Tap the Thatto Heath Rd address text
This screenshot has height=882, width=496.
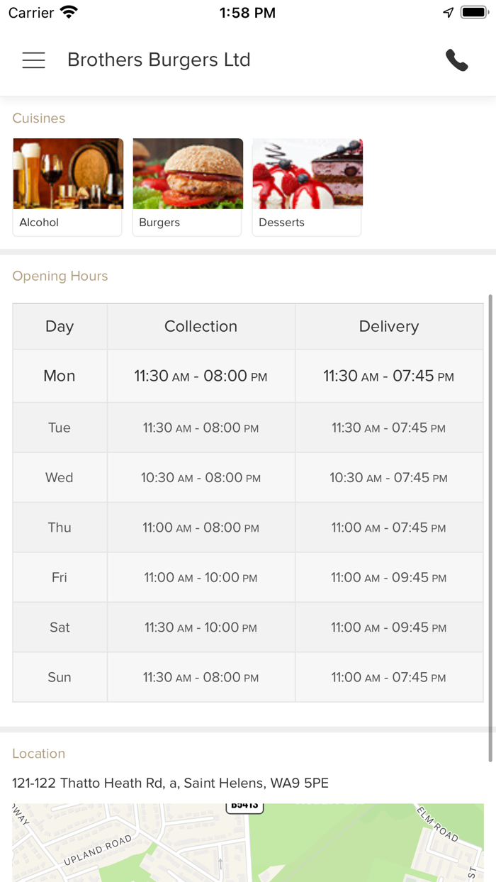click(x=170, y=783)
